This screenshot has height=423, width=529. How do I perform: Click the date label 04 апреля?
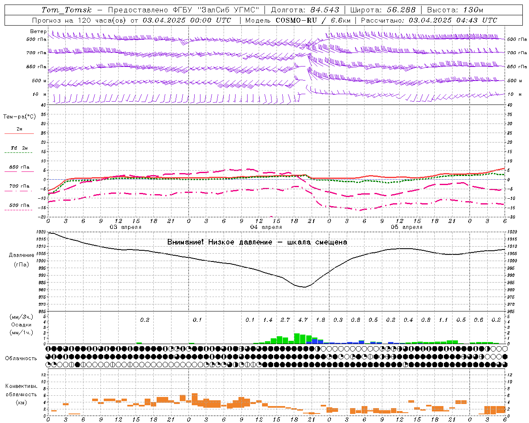click(266, 227)
